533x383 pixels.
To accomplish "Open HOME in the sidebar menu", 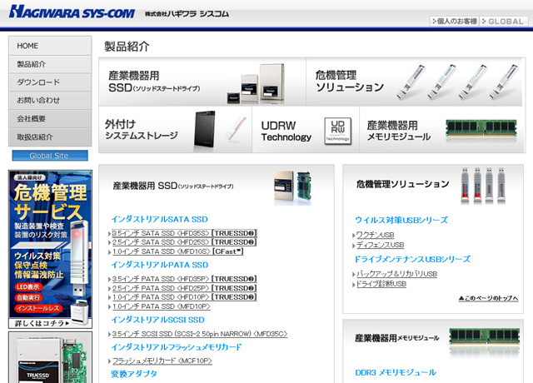I will (50, 46).
